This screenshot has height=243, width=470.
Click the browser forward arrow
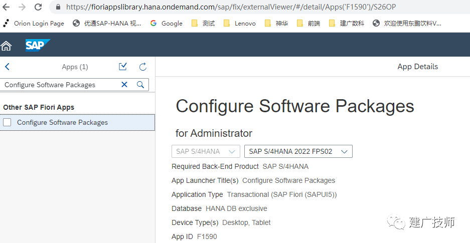coord(22,7)
